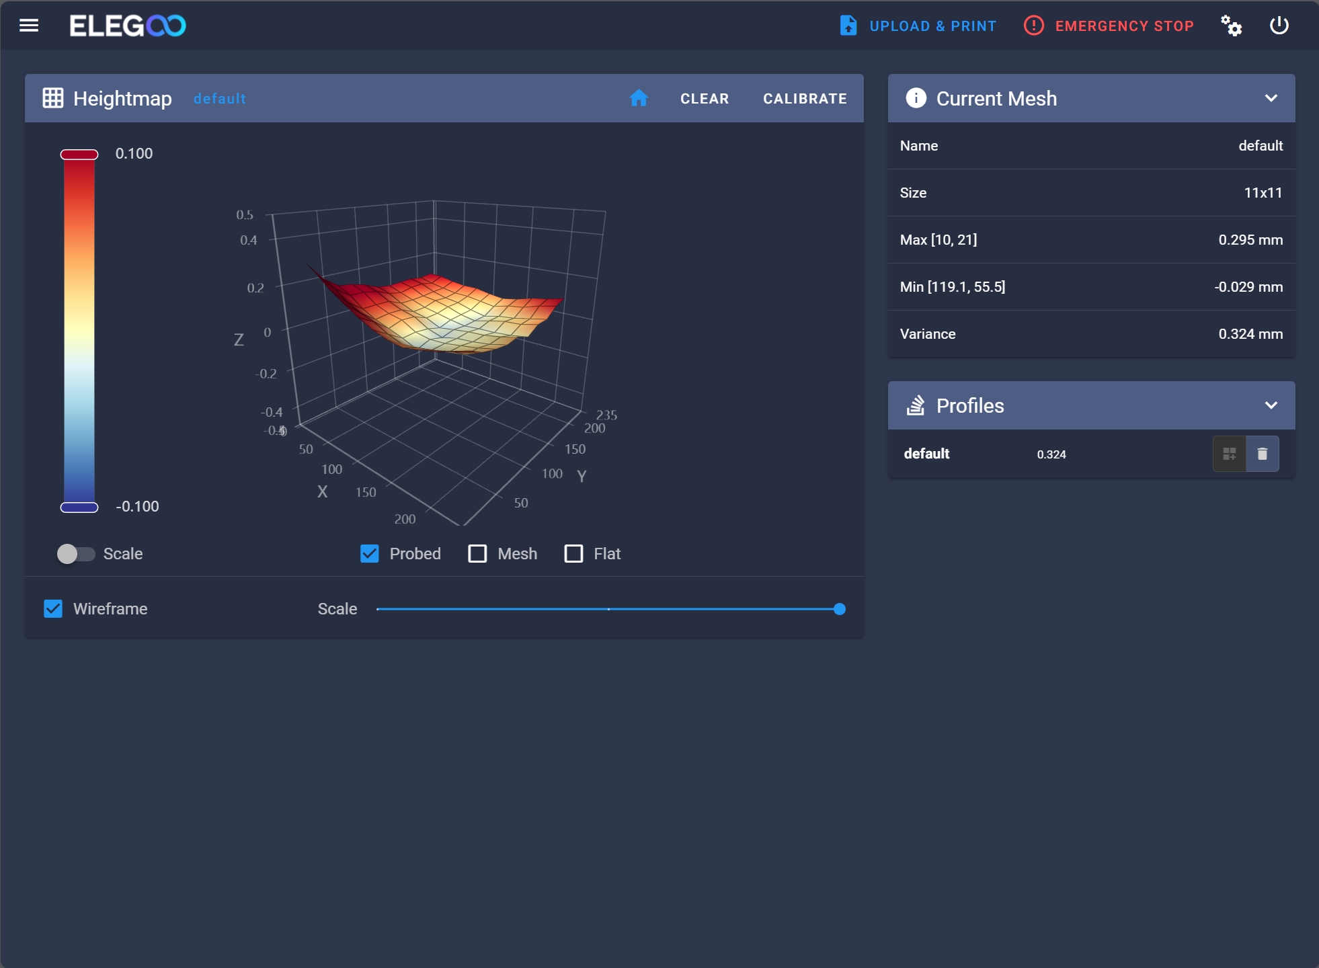Delete the default profile with trash icon
The image size is (1319, 968).
[1262, 454]
